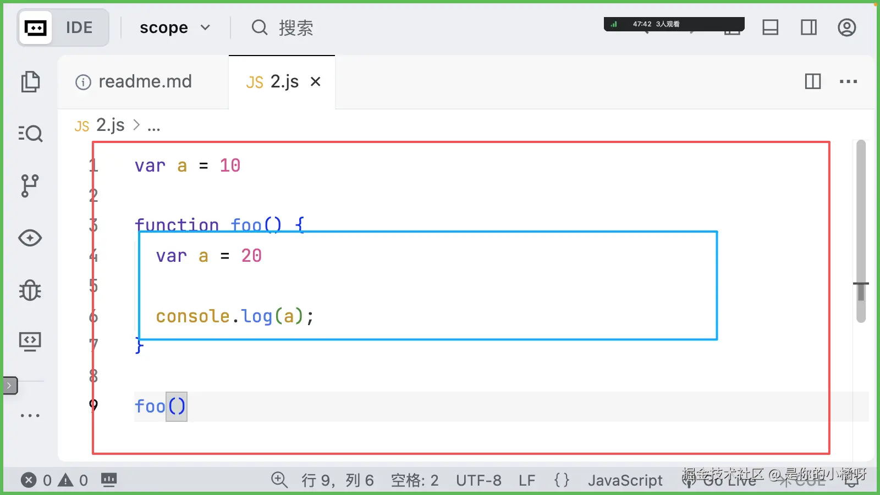Open the Explorer files panel
This screenshot has height=495, width=880.
(x=30, y=81)
